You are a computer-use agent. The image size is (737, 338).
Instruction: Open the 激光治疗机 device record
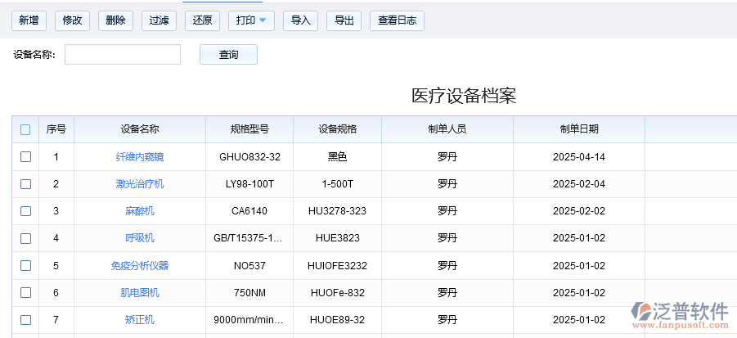[x=139, y=184]
